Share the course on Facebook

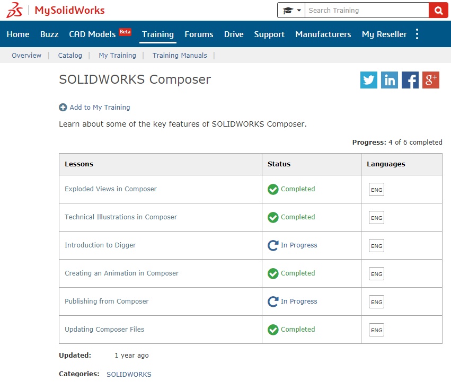(410, 80)
